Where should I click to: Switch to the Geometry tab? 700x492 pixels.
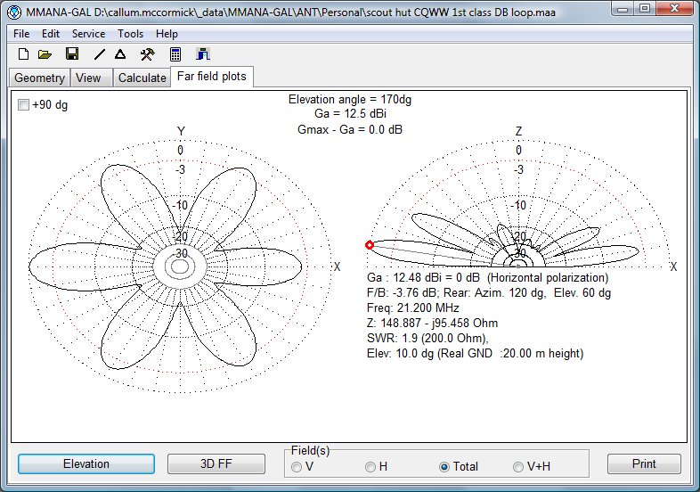click(39, 78)
